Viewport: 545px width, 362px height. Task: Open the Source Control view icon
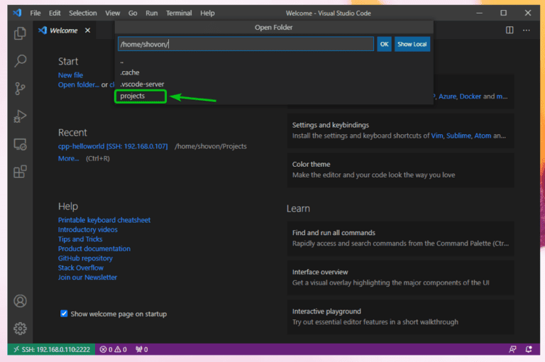[x=20, y=89]
